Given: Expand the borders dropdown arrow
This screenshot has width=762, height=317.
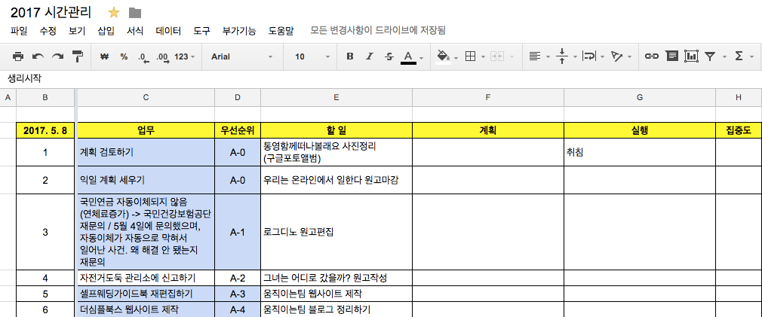Looking at the screenshot, I should 483,57.
